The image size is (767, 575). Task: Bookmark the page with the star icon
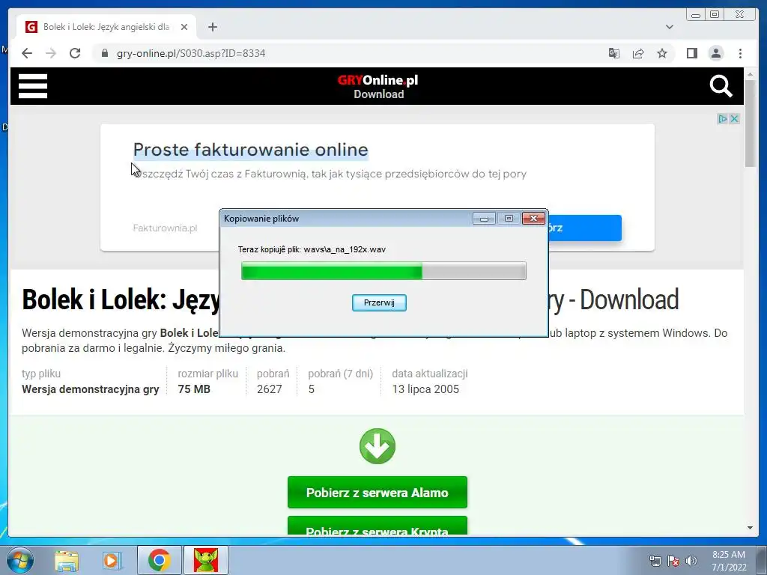[662, 53]
